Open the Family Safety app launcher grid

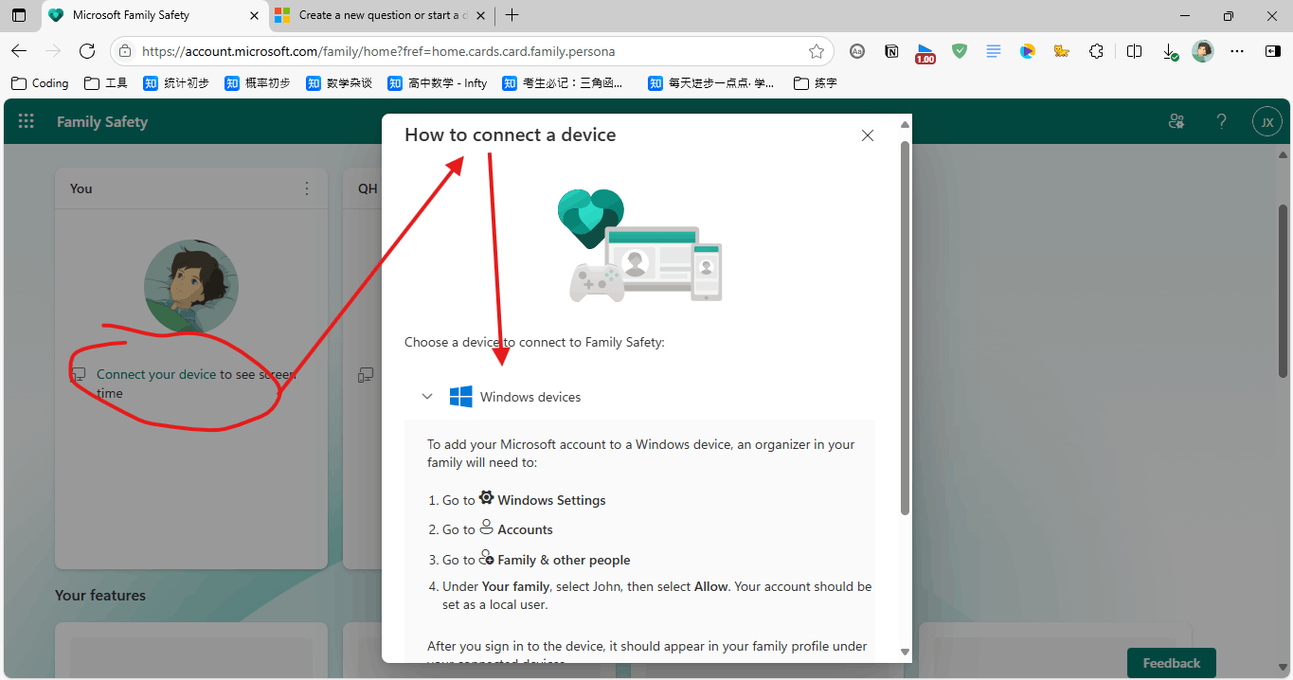(27, 121)
